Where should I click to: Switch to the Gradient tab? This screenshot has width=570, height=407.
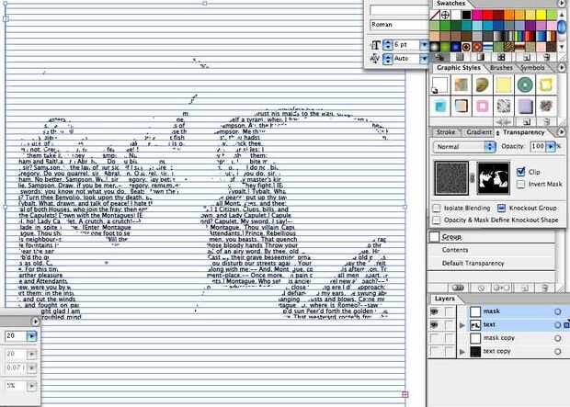click(479, 132)
